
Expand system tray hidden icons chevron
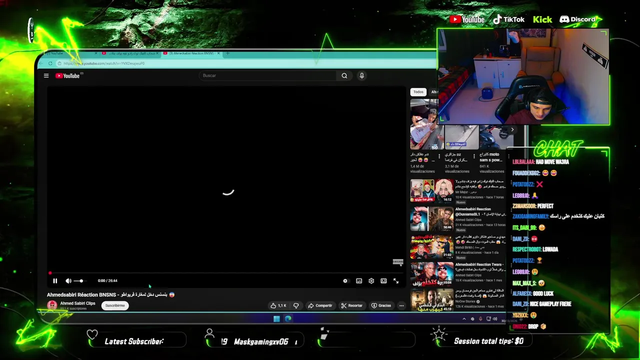(x=464, y=319)
